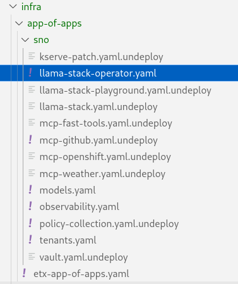The width and height of the screenshot is (238, 284).
Task: Select the sno folder label
Action: coord(41,40)
